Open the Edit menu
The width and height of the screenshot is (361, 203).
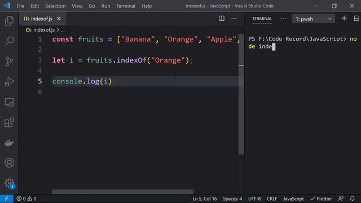[35, 6]
